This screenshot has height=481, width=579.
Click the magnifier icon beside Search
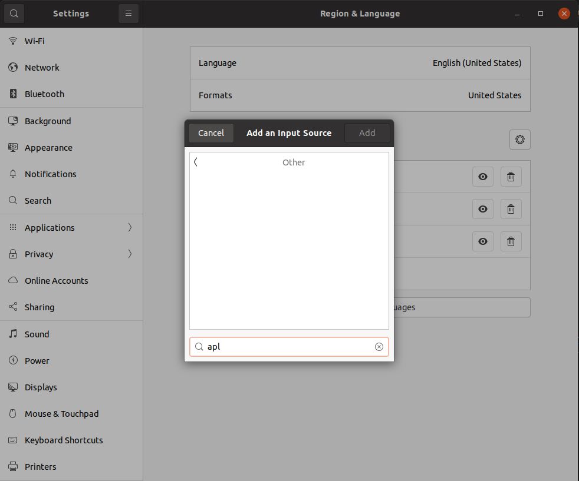click(13, 200)
